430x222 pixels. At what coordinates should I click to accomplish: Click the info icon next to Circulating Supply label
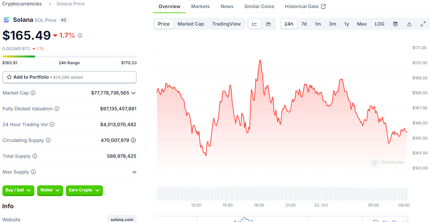48,140
